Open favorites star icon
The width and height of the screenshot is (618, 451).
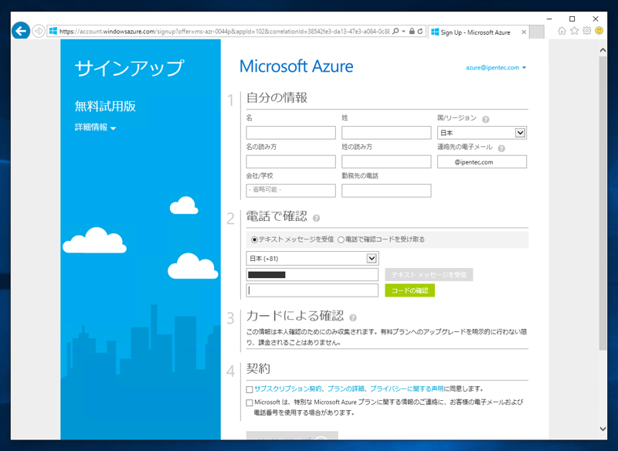click(x=574, y=31)
